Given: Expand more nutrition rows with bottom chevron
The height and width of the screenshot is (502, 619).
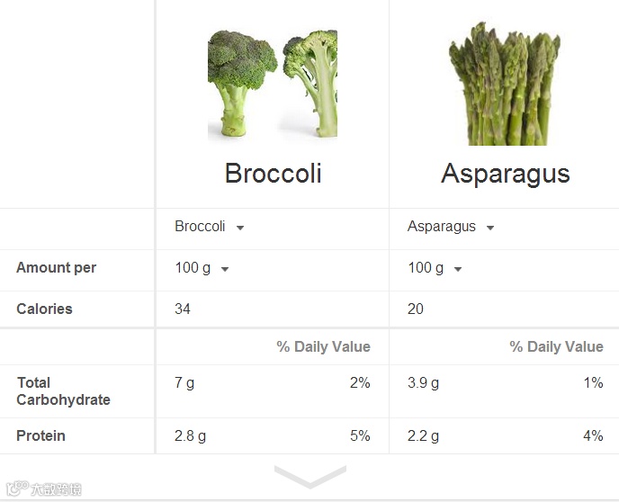Looking at the screenshot, I should [310, 476].
